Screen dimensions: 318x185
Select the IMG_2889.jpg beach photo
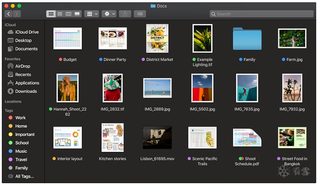157,88
